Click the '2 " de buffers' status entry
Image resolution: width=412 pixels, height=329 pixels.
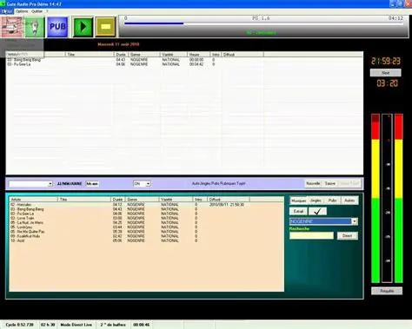point(113,325)
